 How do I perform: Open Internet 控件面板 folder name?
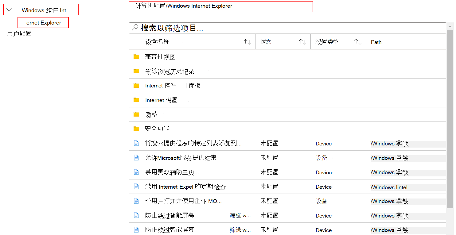click(x=173, y=86)
